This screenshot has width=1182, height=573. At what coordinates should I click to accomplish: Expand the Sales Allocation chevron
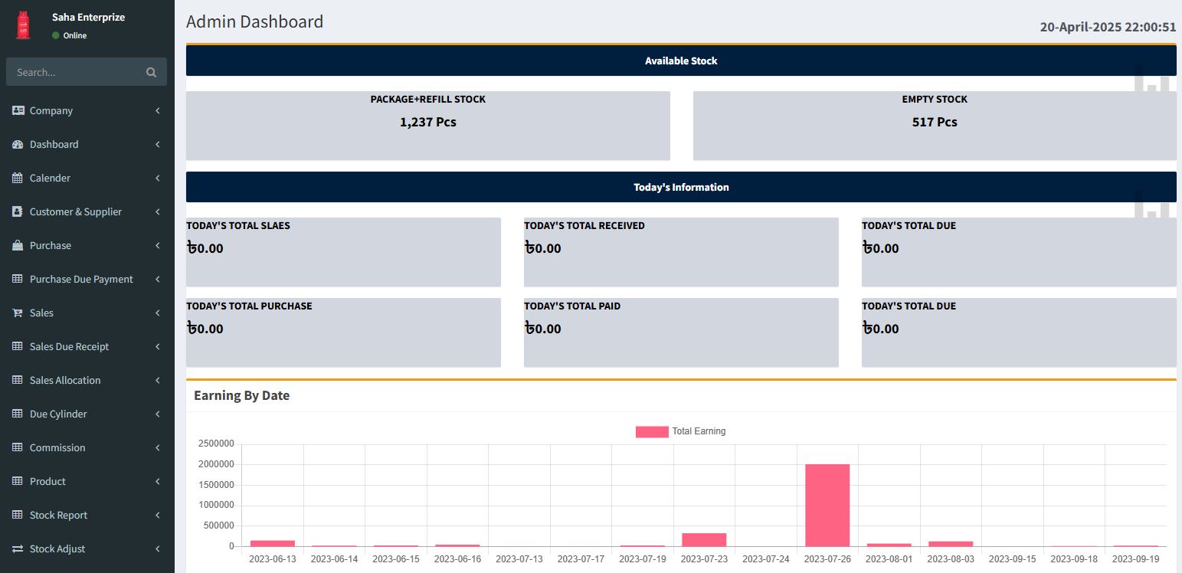[158, 381]
